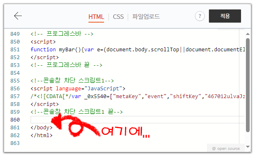Click the back arrow icon

[x=18, y=16]
